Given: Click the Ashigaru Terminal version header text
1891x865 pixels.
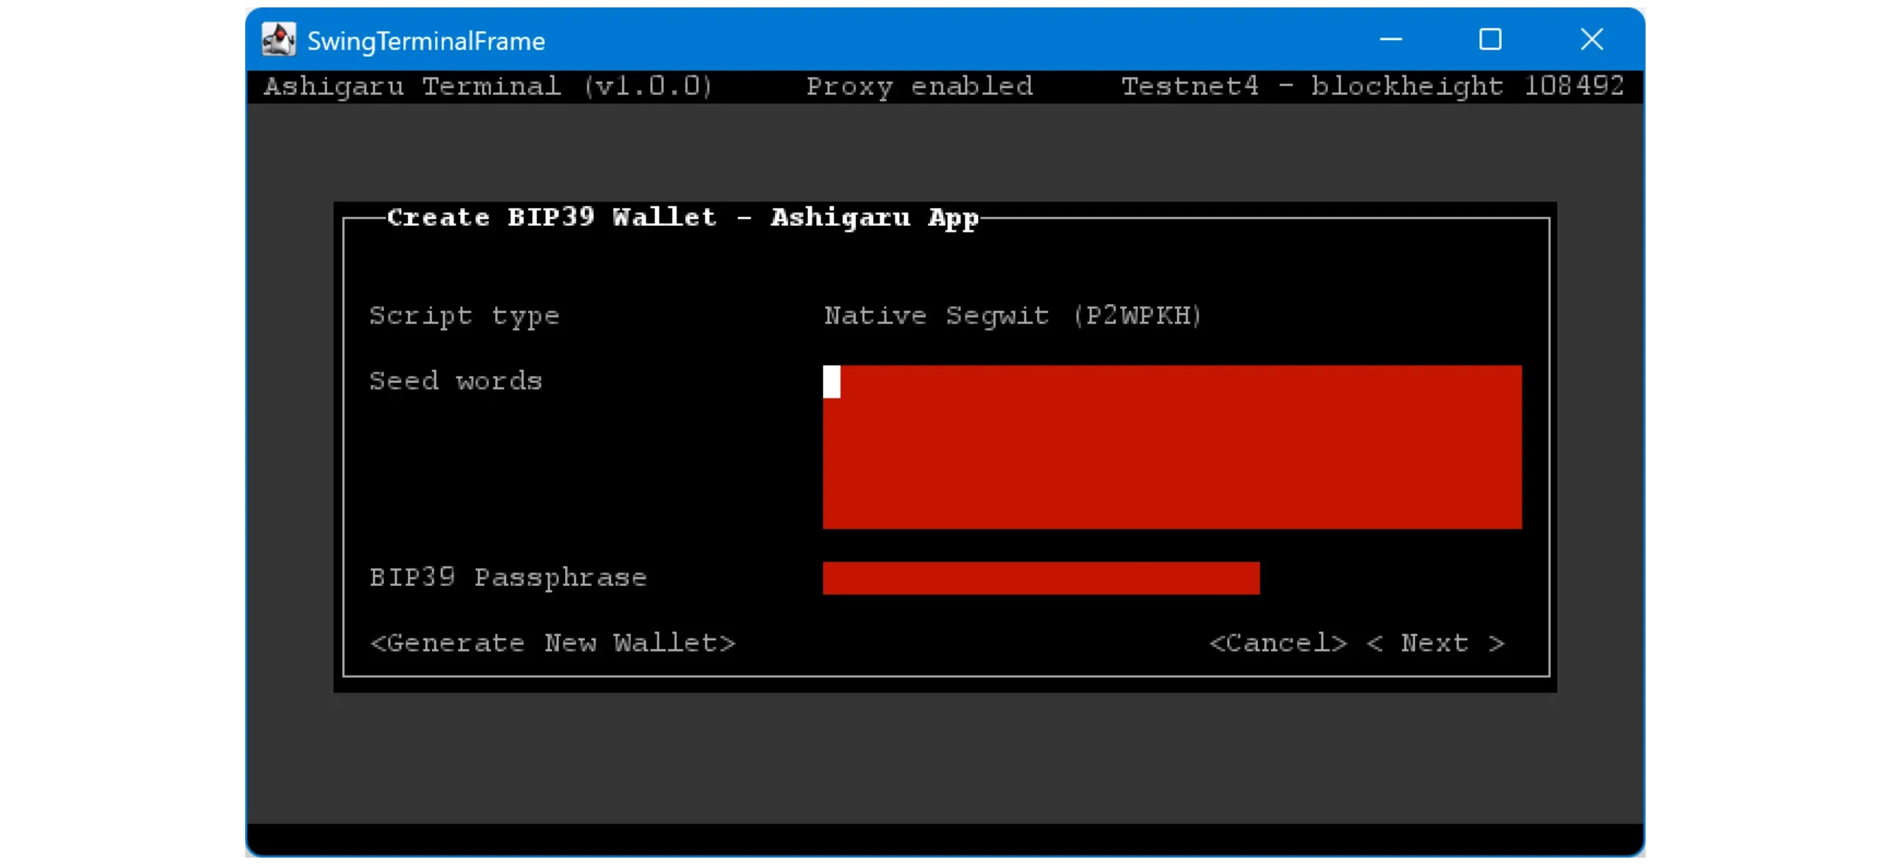Looking at the screenshot, I should pos(488,86).
